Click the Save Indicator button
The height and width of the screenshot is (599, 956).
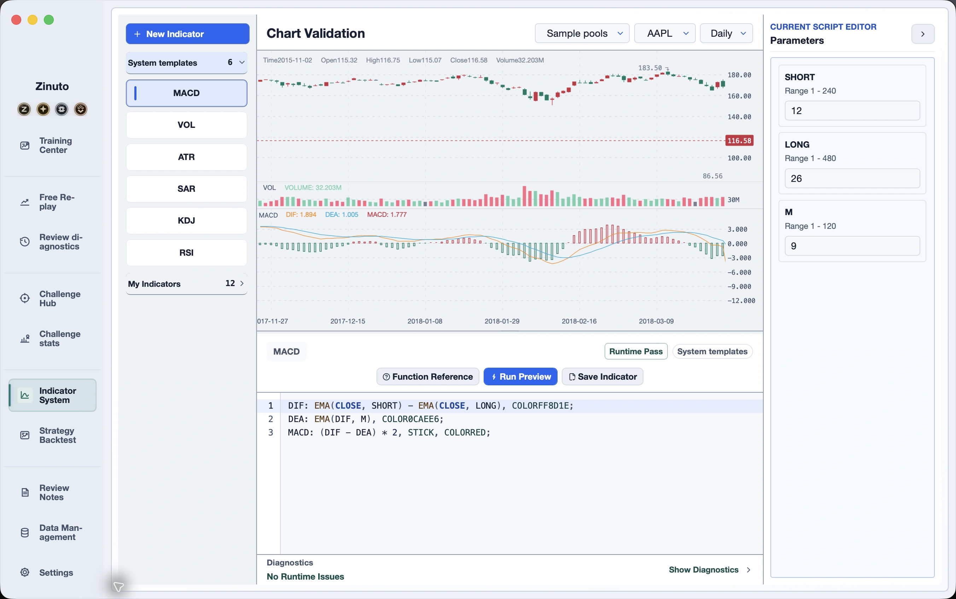tap(602, 377)
